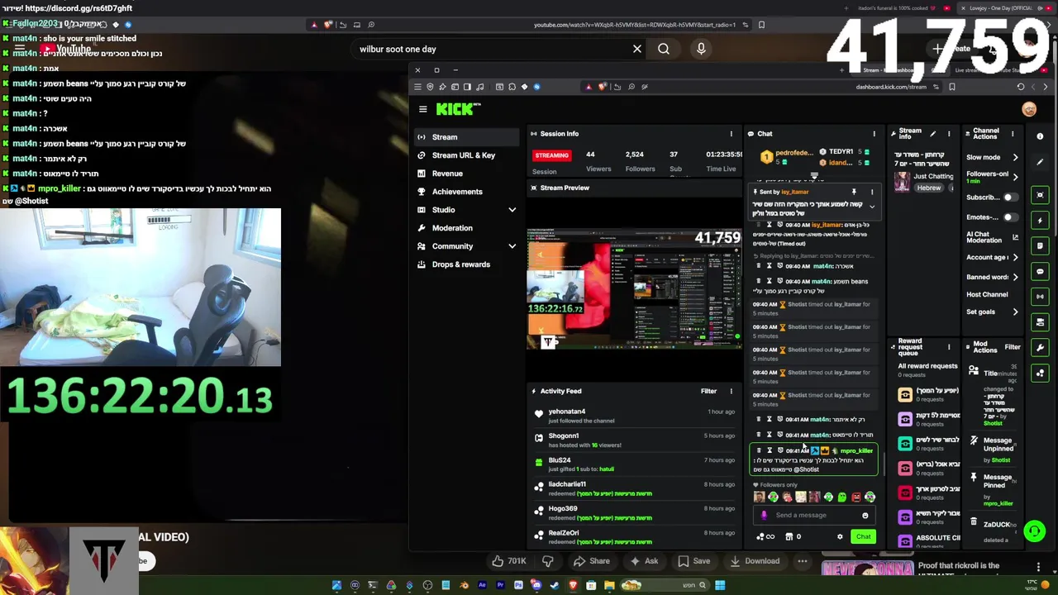Image resolution: width=1058 pixels, height=595 pixels.
Task: Click the lightning bolt icon in right sidebar
Action: (x=1040, y=221)
